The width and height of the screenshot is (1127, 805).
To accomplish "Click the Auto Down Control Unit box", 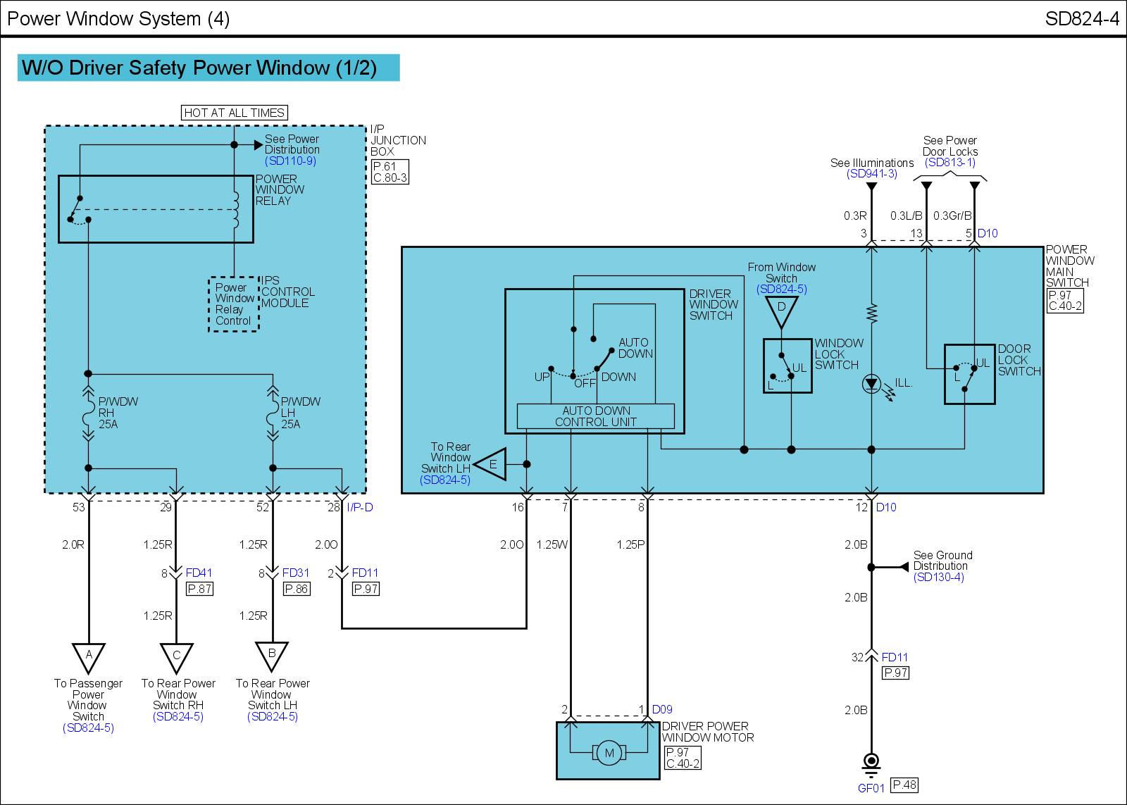I will coord(596,416).
